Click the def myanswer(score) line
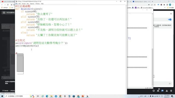The height and width of the screenshot is (98, 175). 29,9
